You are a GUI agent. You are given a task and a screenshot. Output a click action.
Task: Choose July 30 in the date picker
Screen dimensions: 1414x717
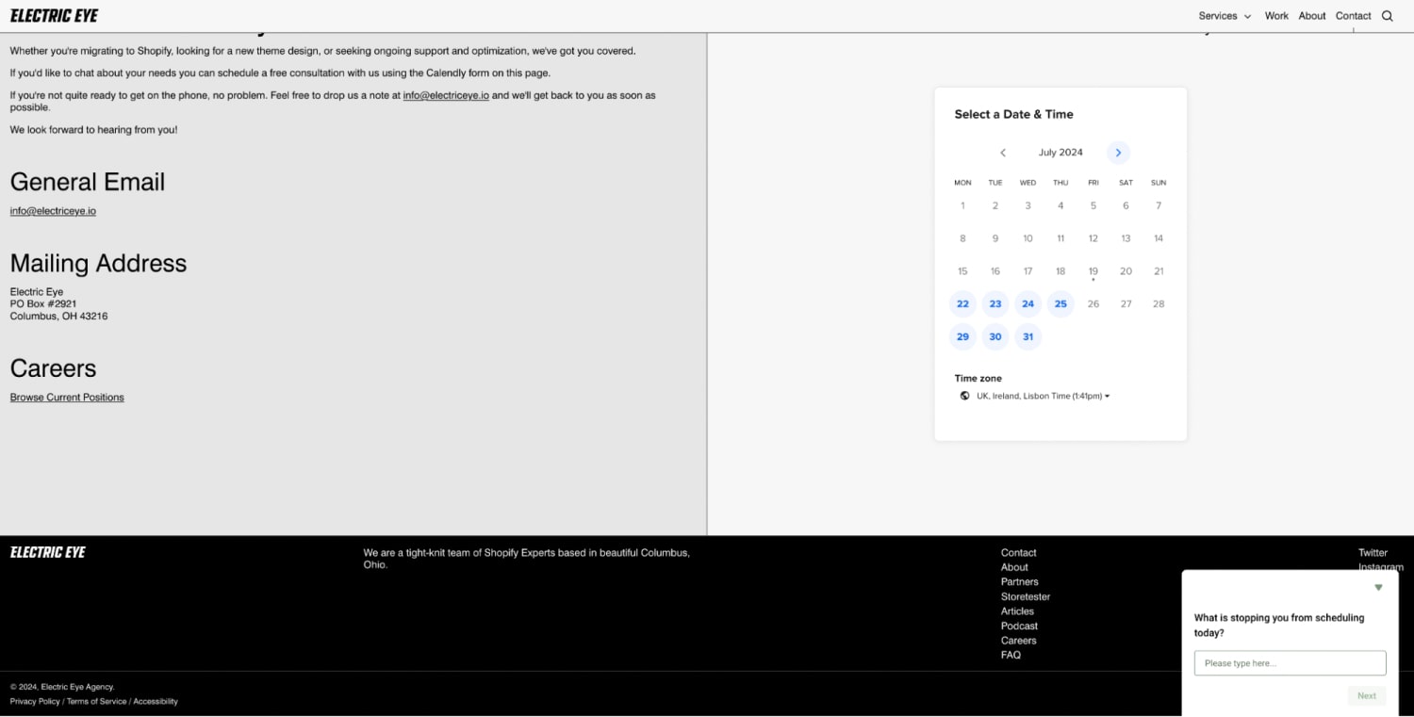[x=995, y=336]
